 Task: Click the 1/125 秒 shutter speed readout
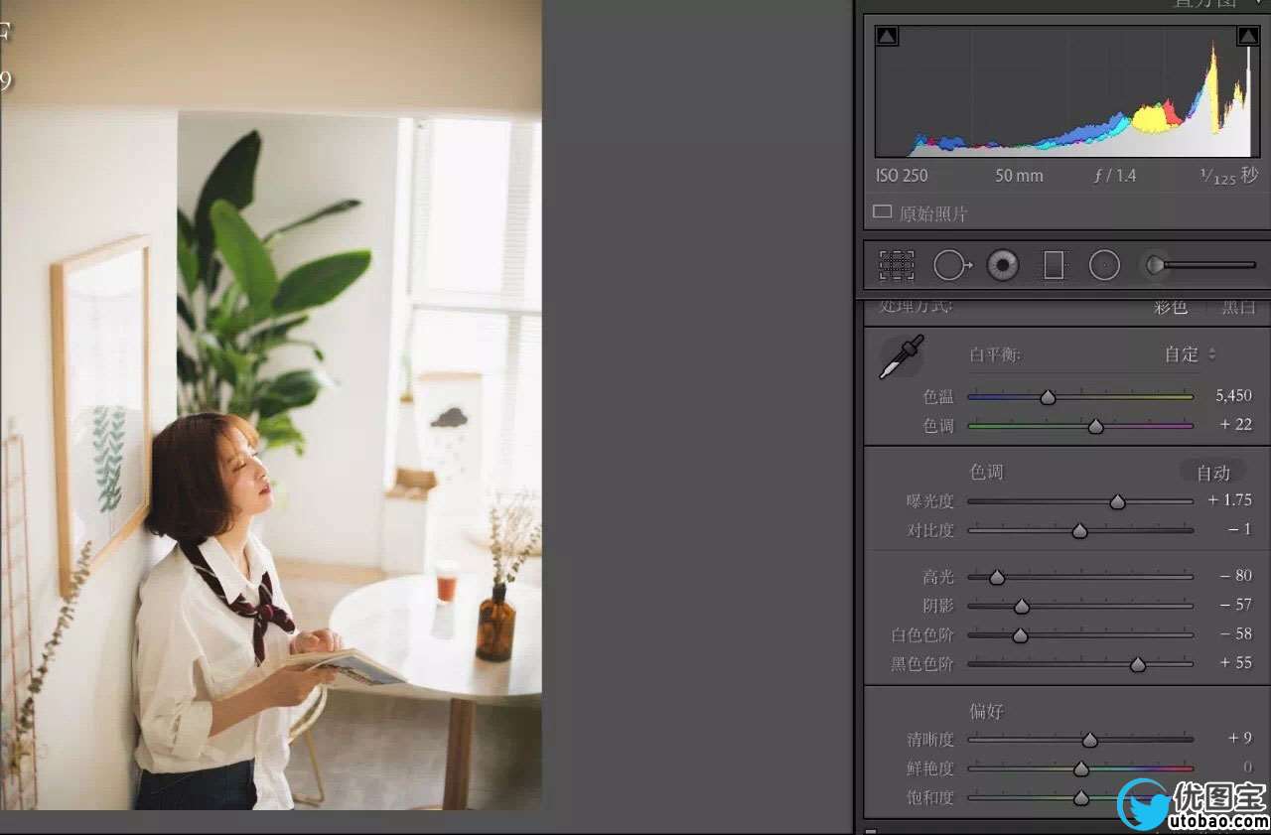1229,176
